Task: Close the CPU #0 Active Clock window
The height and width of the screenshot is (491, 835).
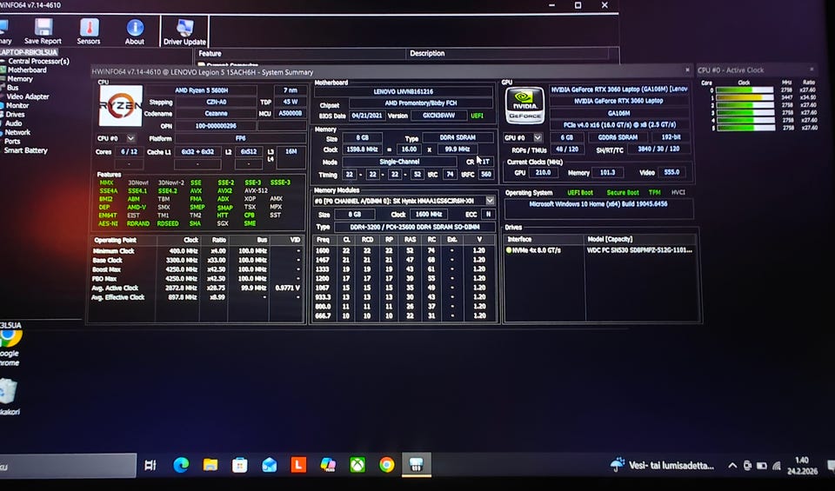Action: point(812,70)
